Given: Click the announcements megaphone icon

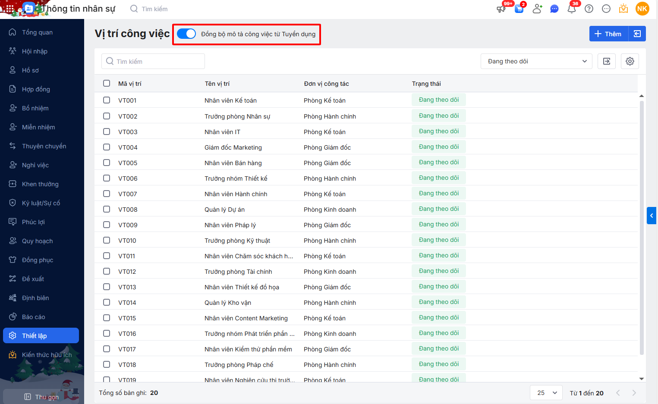Looking at the screenshot, I should tap(501, 9).
